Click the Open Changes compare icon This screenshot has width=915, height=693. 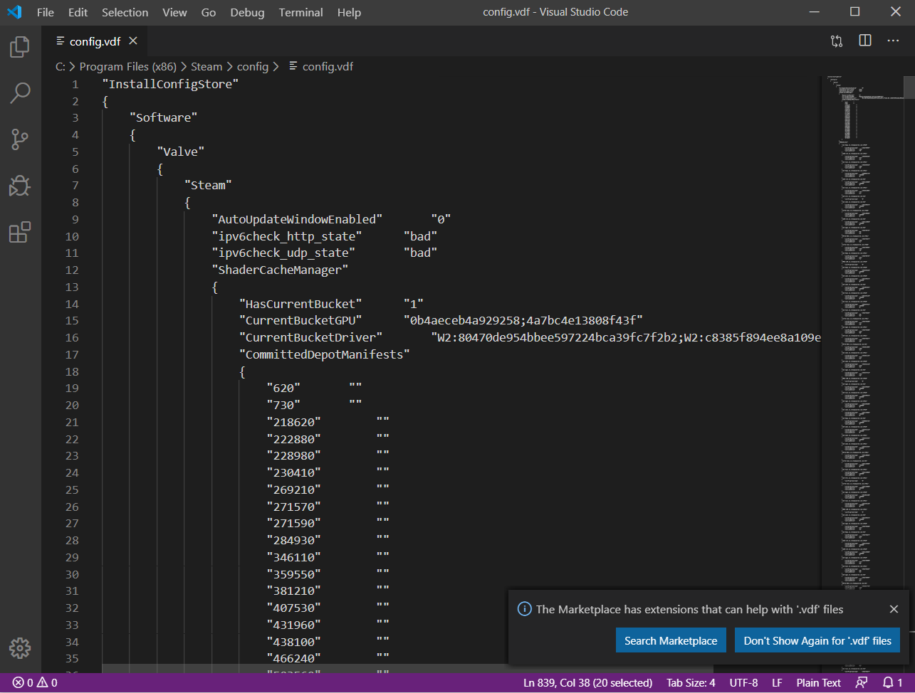pyautogui.click(x=837, y=41)
